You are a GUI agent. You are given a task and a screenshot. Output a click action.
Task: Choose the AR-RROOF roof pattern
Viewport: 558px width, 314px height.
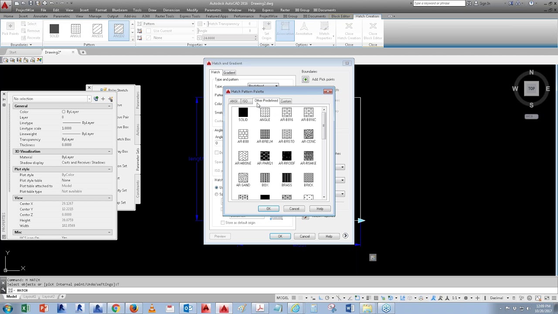tap(287, 156)
